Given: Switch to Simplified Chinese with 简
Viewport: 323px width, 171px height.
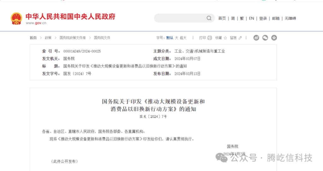Looking at the screenshot, I should tap(233, 18).
